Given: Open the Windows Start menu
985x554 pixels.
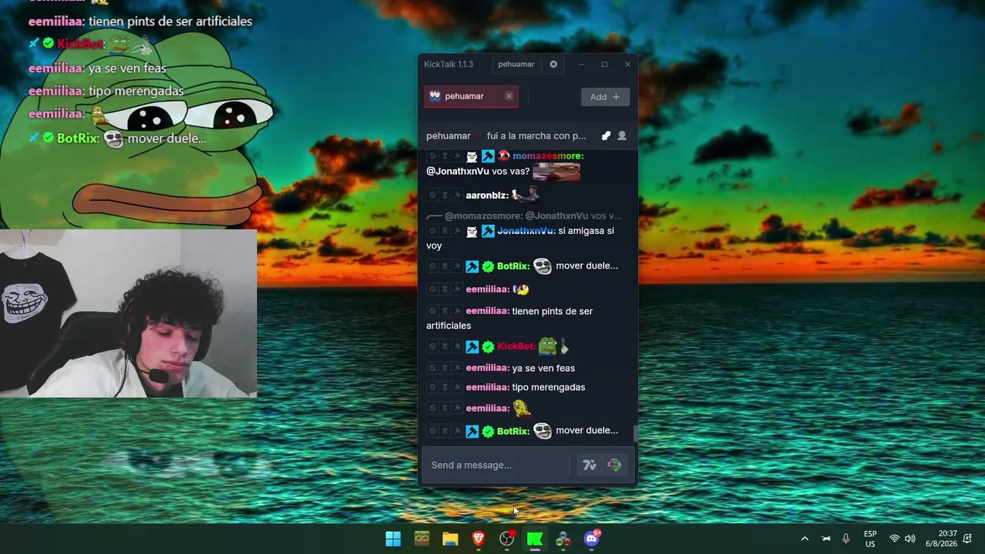Looking at the screenshot, I should click(393, 539).
